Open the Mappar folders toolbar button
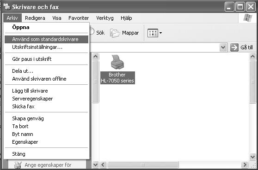The image size is (258, 170). coord(124,33)
